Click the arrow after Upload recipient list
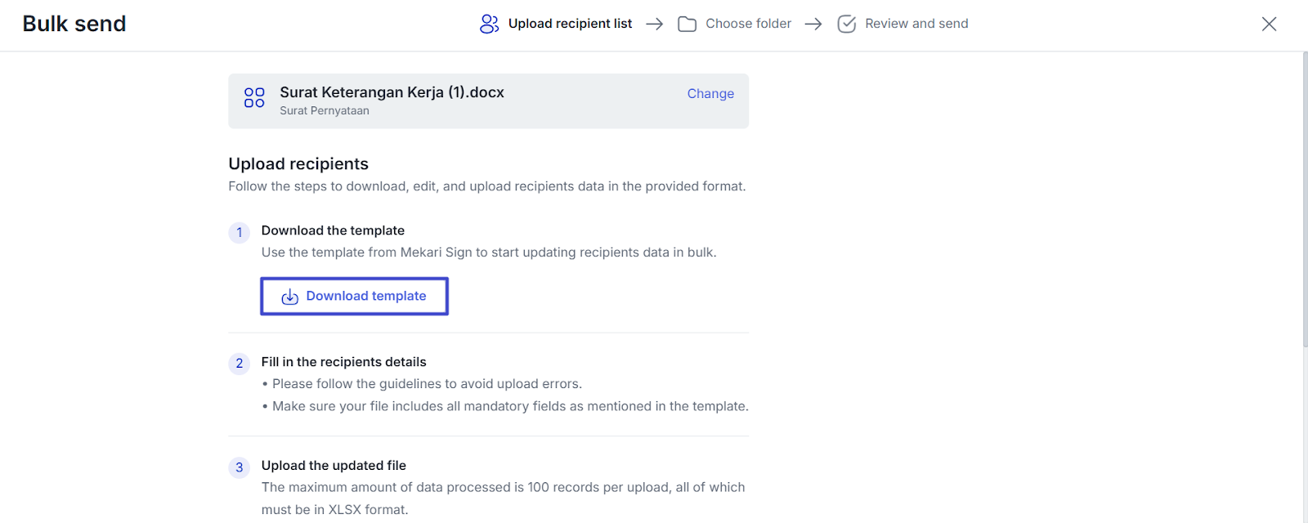 pos(654,24)
